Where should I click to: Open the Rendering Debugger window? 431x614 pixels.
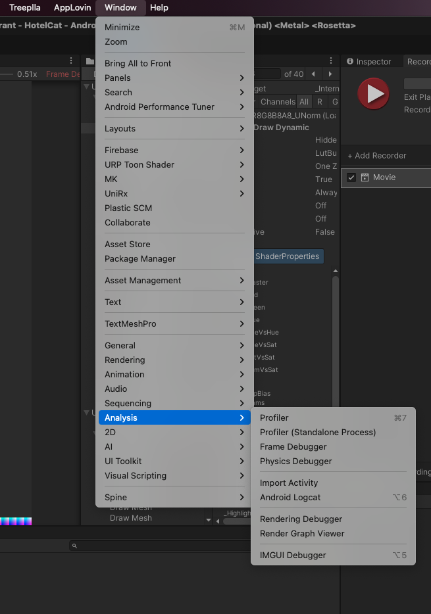(333, 519)
